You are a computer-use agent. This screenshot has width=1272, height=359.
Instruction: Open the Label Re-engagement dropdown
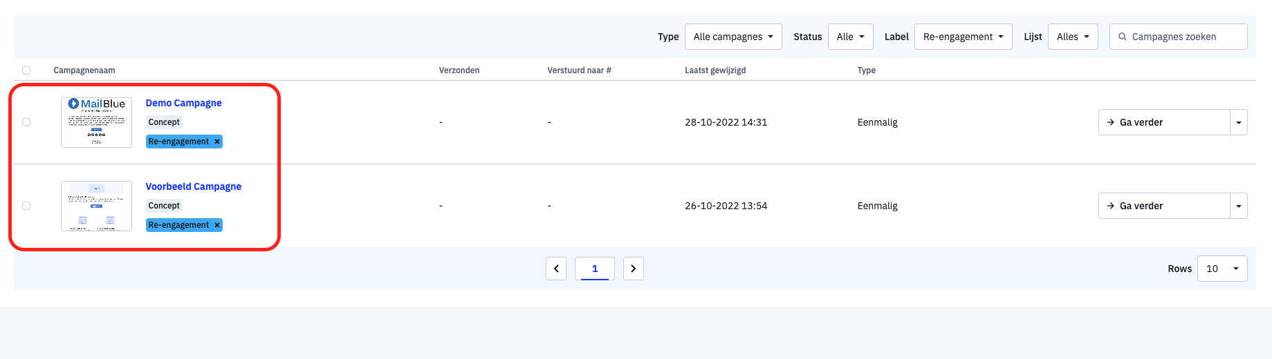pos(963,37)
